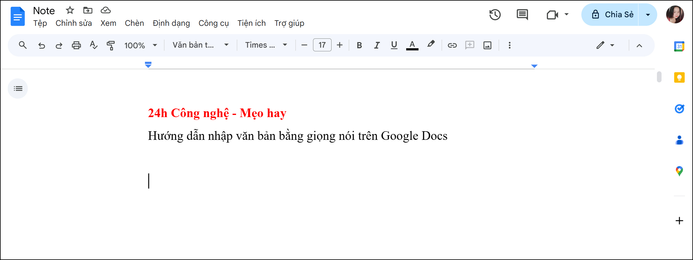Screen dimensions: 693x260
Task: Expand the editing mode pencil dropdown
Action: point(612,45)
